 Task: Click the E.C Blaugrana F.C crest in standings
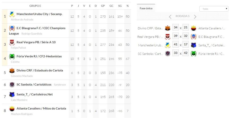coord(12,28)
